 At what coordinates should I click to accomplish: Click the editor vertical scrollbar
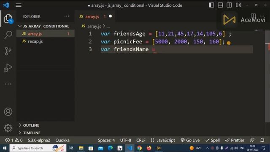point(267,76)
